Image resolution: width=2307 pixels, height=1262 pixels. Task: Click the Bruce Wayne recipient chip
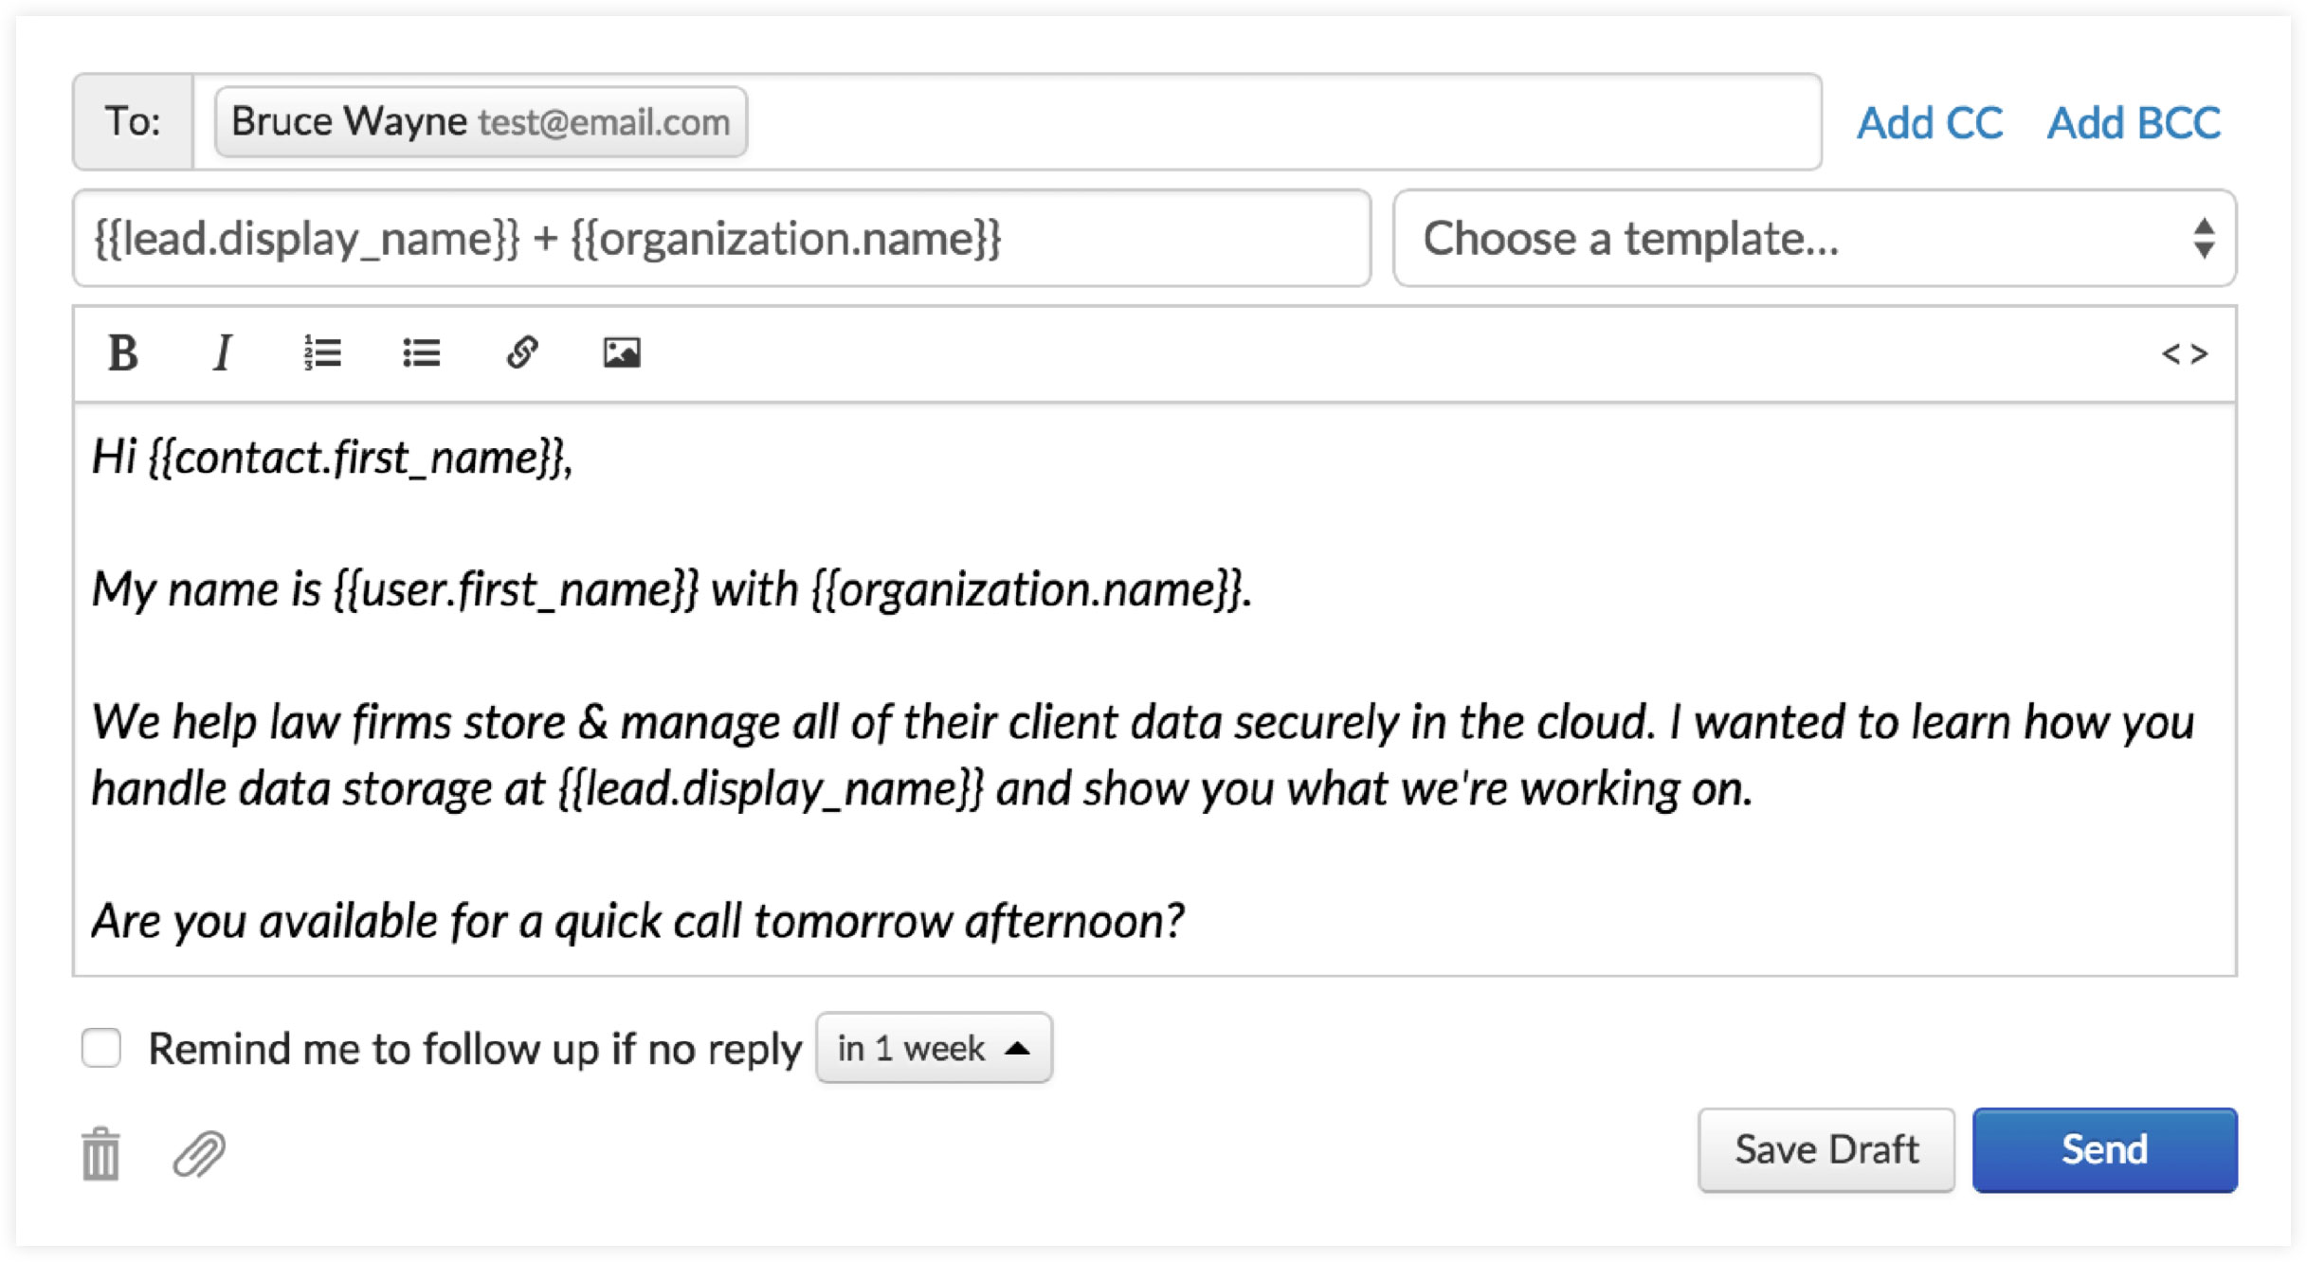[481, 122]
